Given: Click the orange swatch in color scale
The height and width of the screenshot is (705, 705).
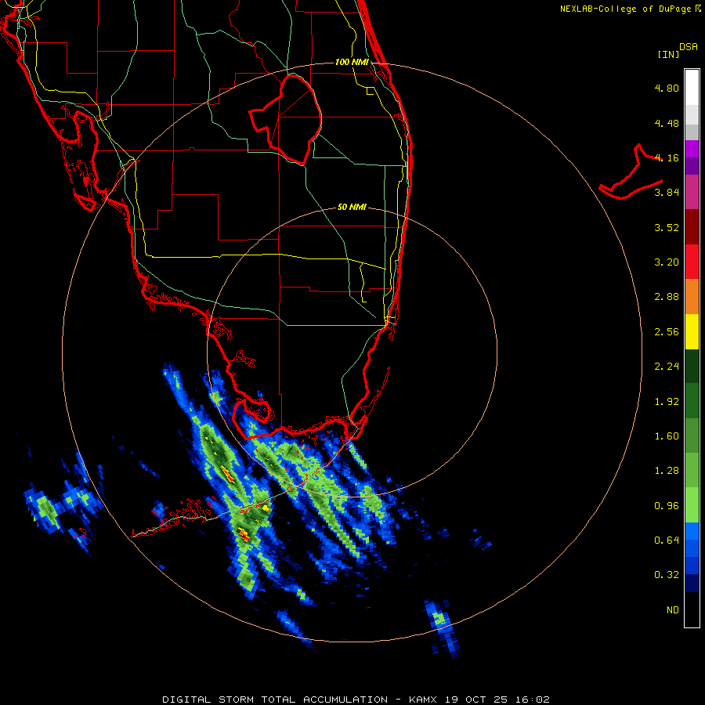Looking at the screenshot, I should click(692, 297).
